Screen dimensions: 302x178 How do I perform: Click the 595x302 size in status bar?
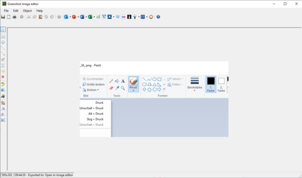7,175
